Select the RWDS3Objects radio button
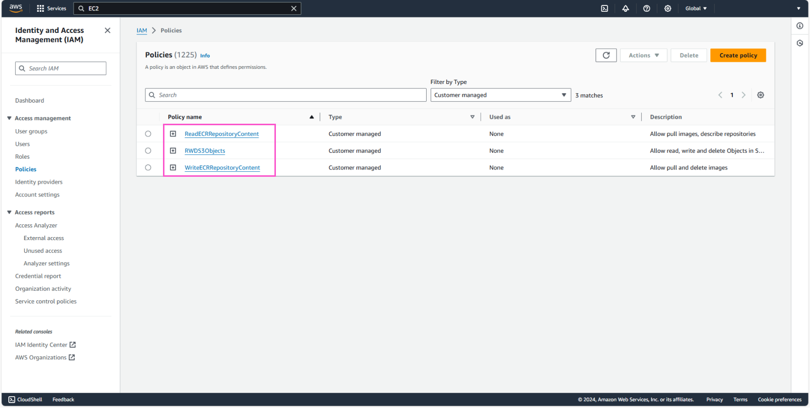The image size is (810, 408). (148, 151)
